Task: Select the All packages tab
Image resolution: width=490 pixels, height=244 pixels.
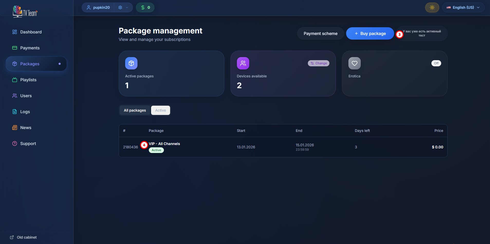Action: [x=135, y=110]
